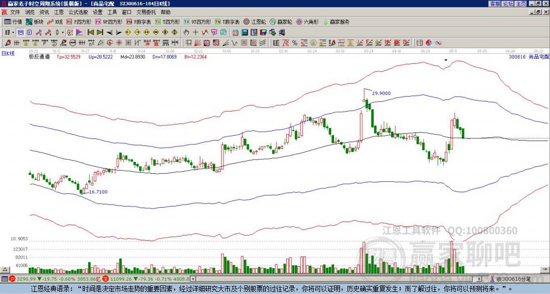
Task: Click the percent % tool icon
Action: [295, 43]
